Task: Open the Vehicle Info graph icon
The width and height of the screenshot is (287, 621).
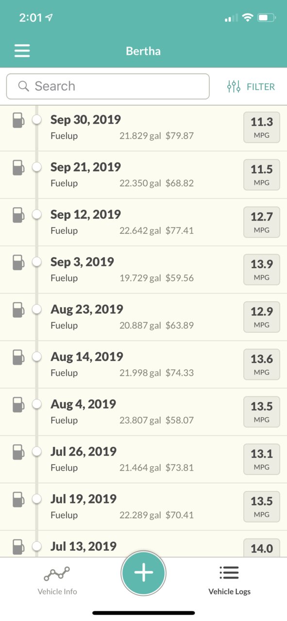Action: click(x=57, y=574)
